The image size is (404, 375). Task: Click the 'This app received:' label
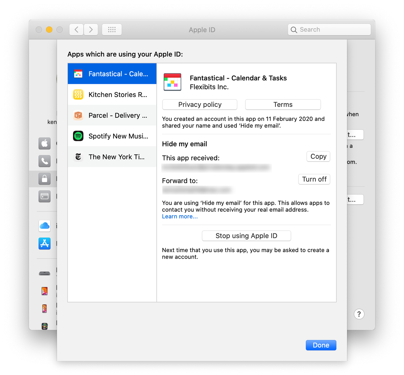(191, 158)
